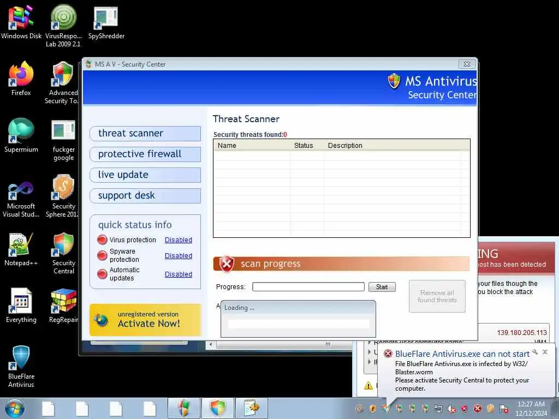Open the protective firewall section
Screen dimensions: 559x419
point(145,154)
